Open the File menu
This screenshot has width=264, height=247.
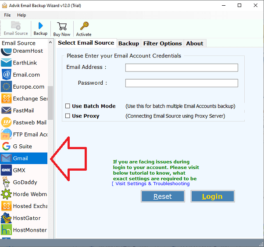(7, 15)
